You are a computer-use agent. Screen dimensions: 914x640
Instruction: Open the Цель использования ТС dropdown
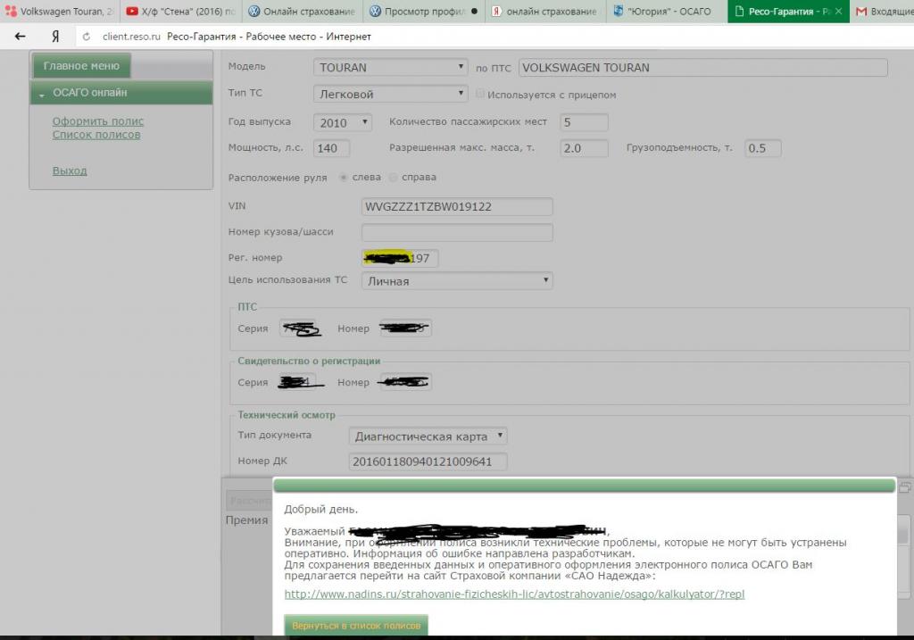[457, 281]
